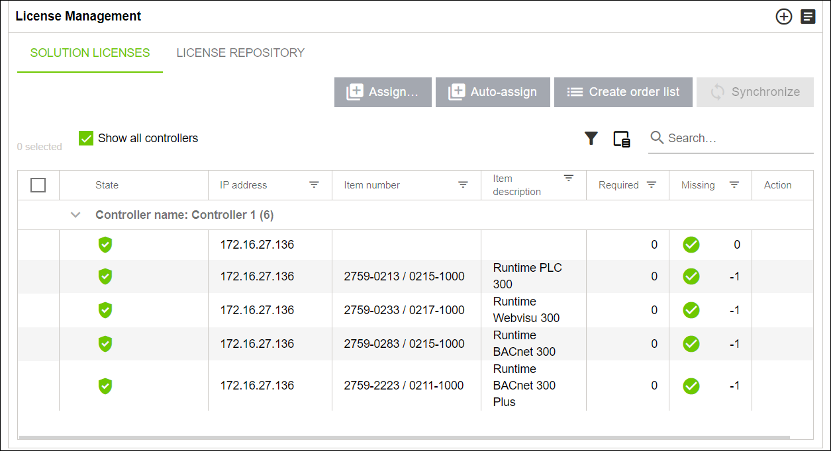Click the horizontal scrollbar under the table

(x=404, y=437)
